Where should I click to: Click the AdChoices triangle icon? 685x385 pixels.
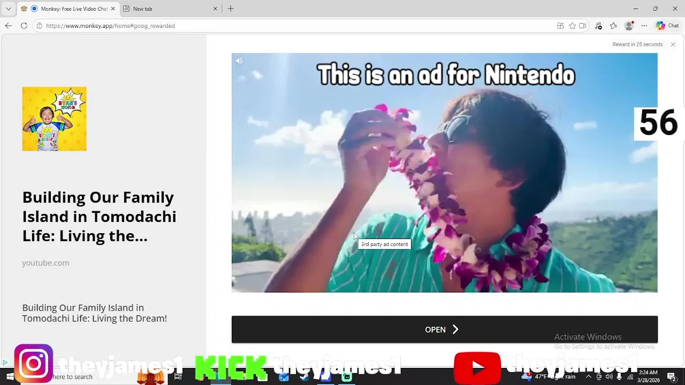point(5,363)
